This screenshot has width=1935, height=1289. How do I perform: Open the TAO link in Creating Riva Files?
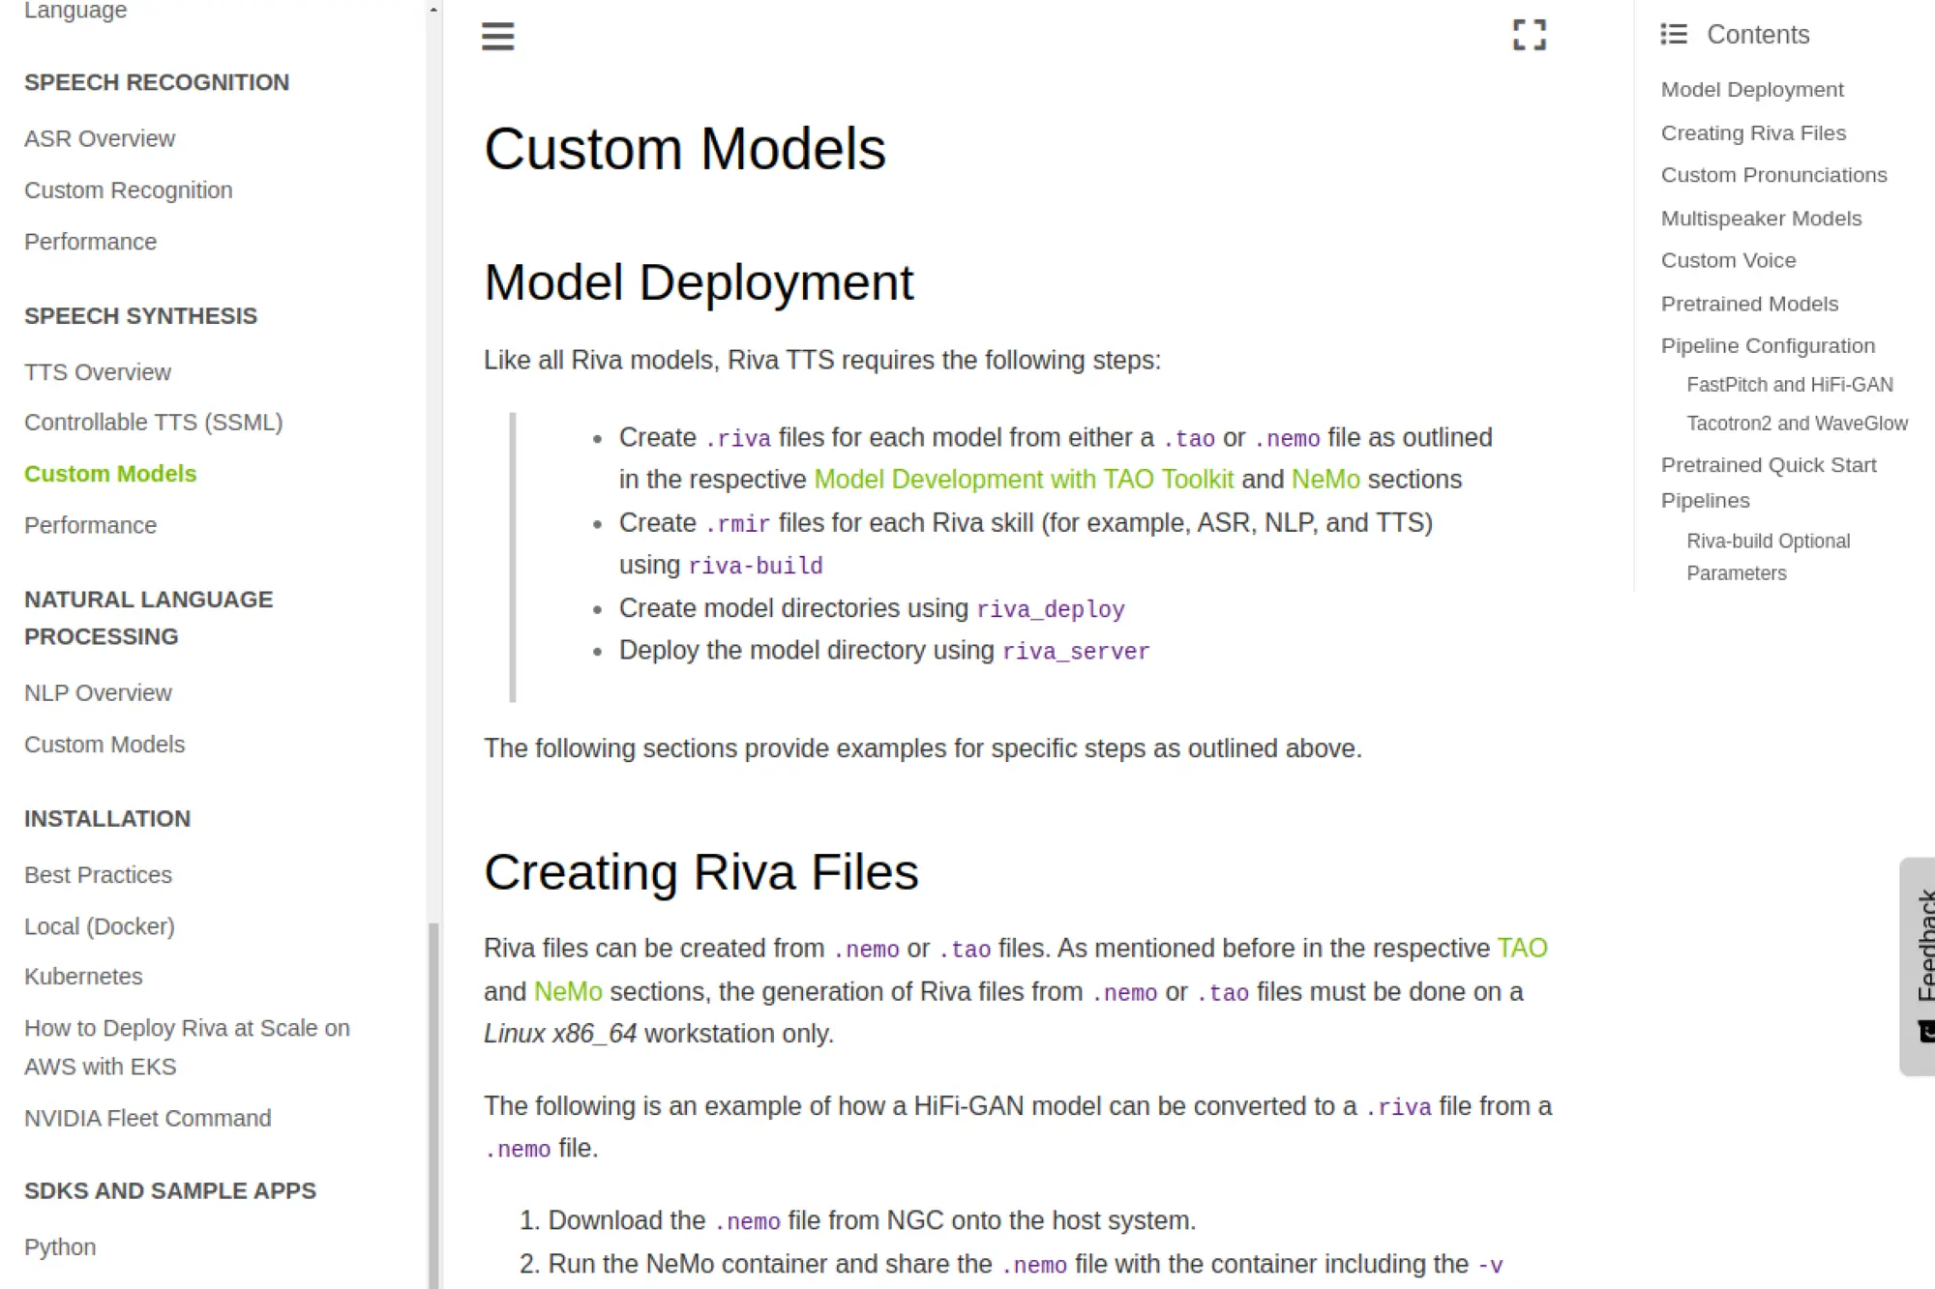1522,948
